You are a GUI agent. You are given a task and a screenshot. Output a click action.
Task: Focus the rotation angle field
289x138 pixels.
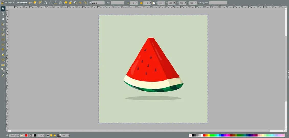point(133,3)
